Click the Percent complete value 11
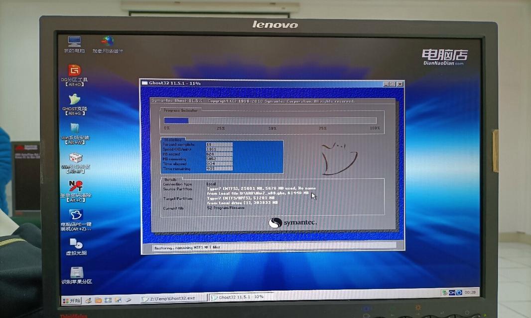 click(x=219, y=144)
